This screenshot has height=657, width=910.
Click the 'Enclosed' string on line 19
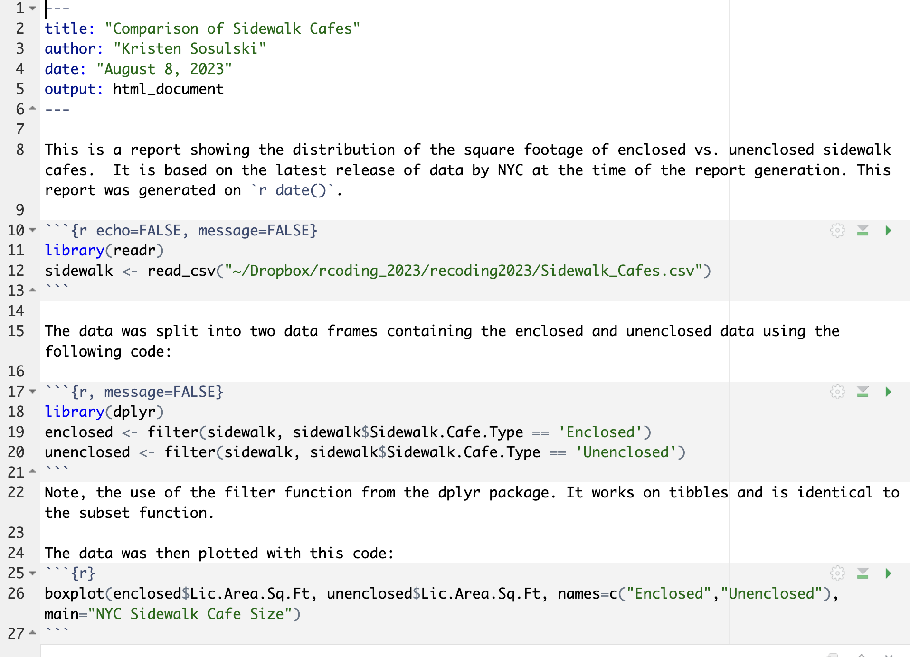tap(600, 432)
